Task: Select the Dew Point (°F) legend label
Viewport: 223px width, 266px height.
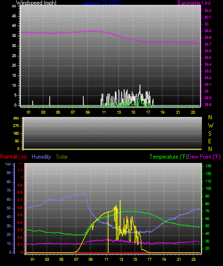Action: point(204,157)
